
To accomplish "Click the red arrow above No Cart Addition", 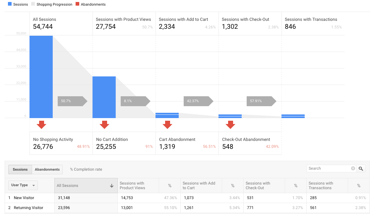I will click(x=104, y=125).
